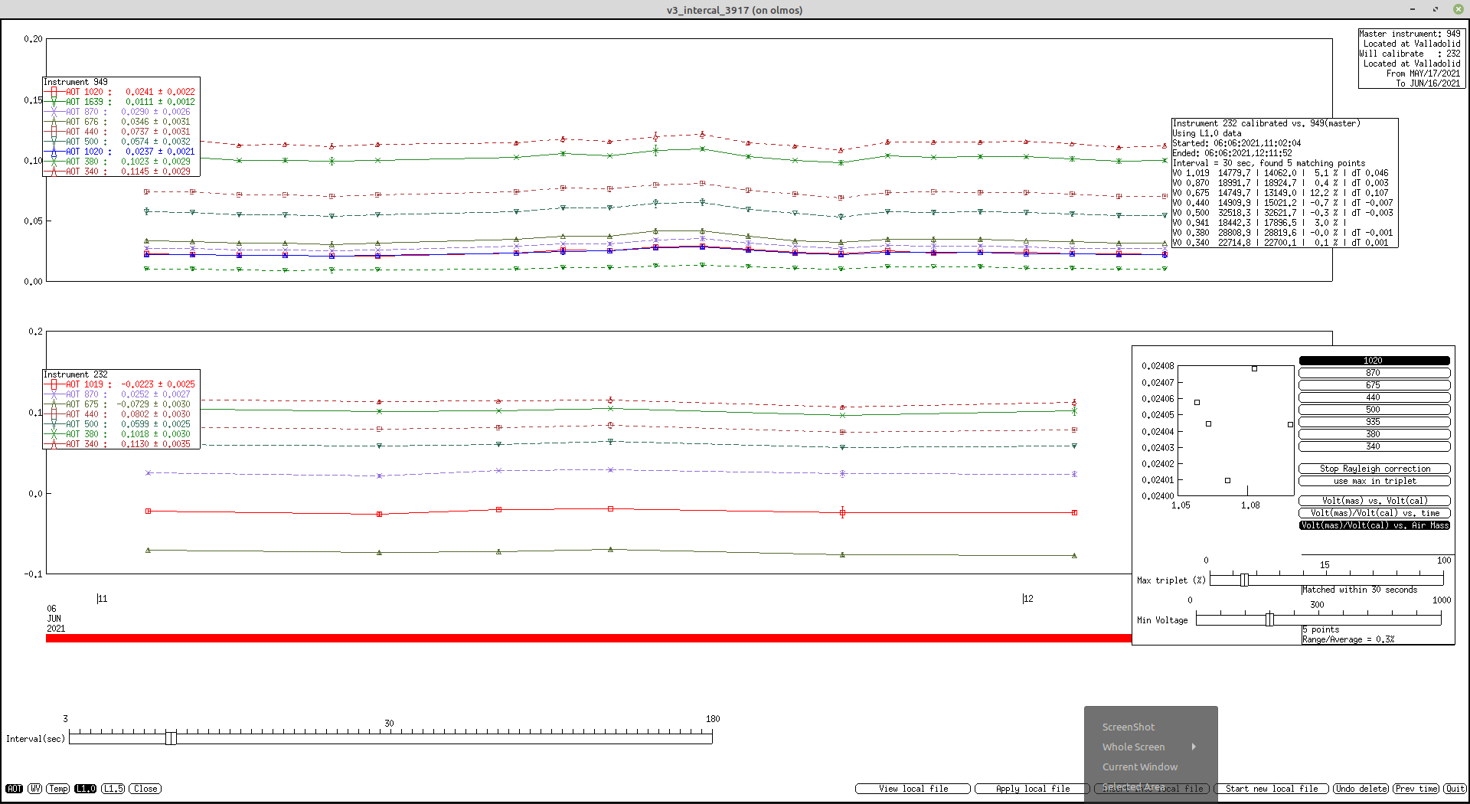Select the 440 wavelength channel button

click(1374, 397)
